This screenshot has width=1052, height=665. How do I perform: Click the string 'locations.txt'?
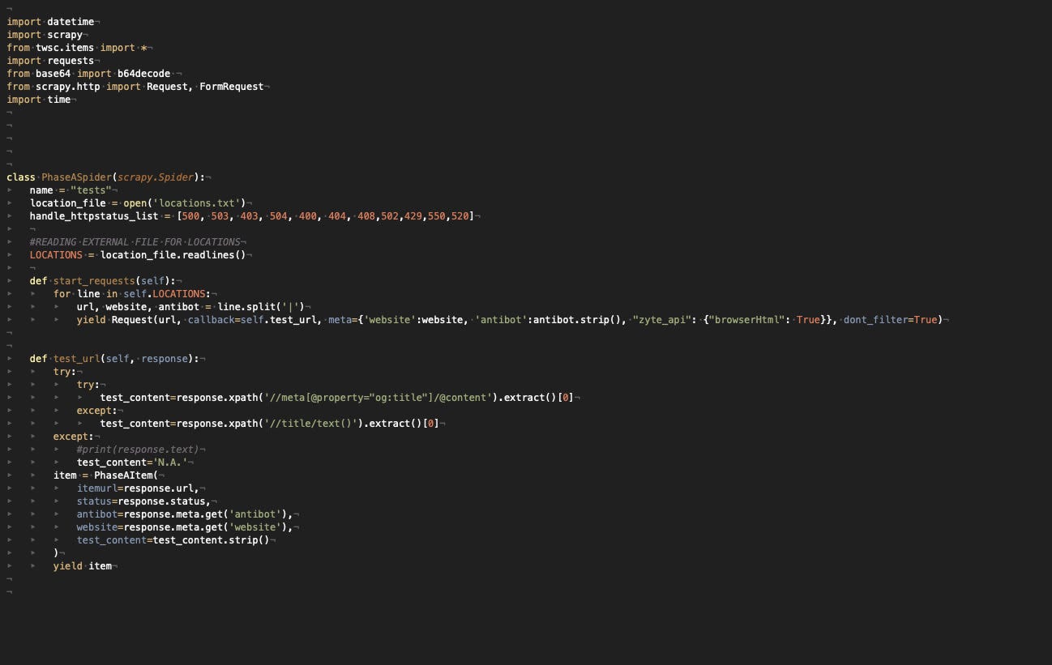pos(197,203)
